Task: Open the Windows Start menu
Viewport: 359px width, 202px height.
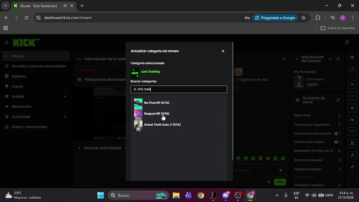Action: click(x=100, y=195)
